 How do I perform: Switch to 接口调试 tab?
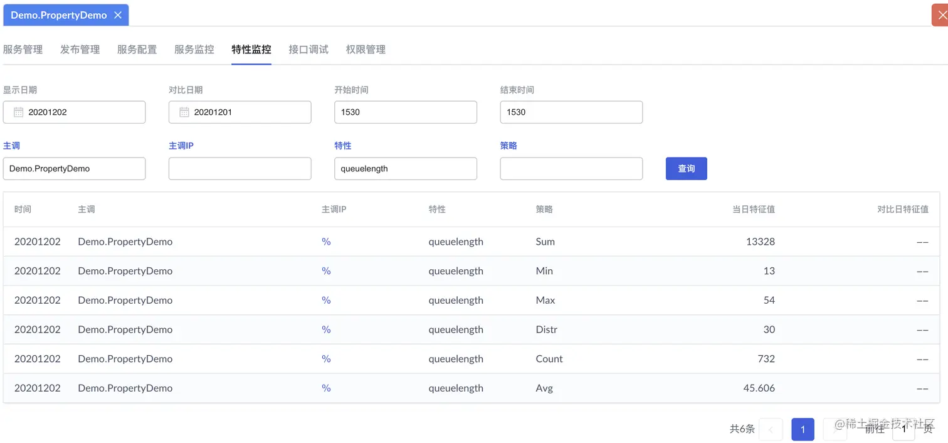(308, 50)
